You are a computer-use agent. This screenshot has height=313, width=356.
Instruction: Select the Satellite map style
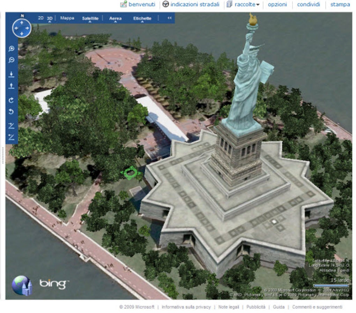point(90,19)
